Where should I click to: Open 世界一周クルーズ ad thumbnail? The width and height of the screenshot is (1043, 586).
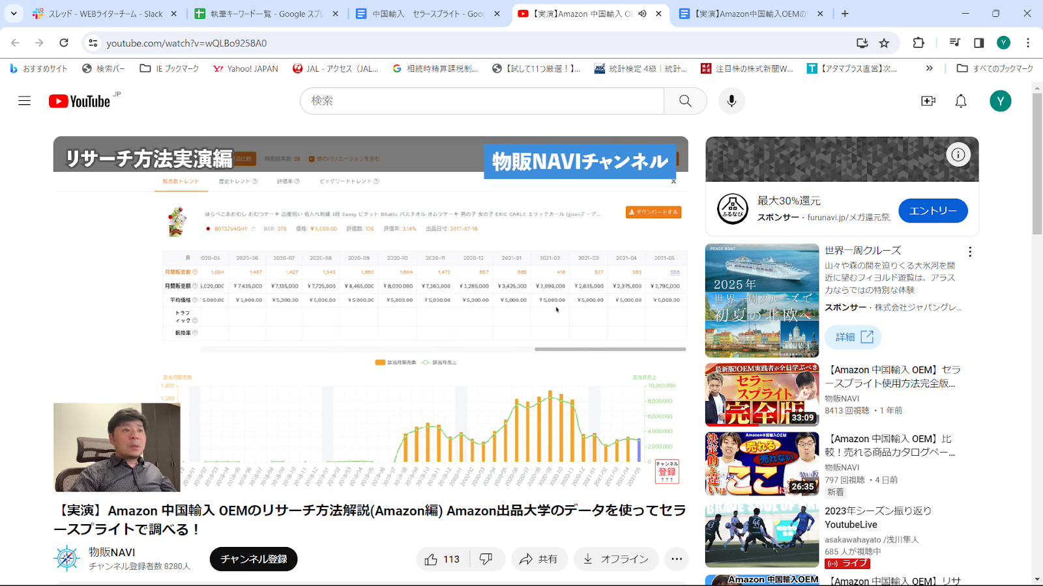click(x=762, y=300)
